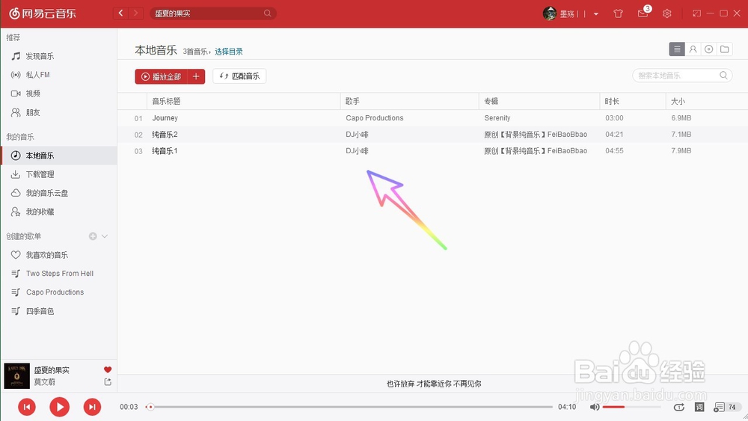The height and width of the screenshot is (421, 748).
Task: Click the NetEase Cloud Music logo
Action: pyautogui.click(x=43, y=13)
